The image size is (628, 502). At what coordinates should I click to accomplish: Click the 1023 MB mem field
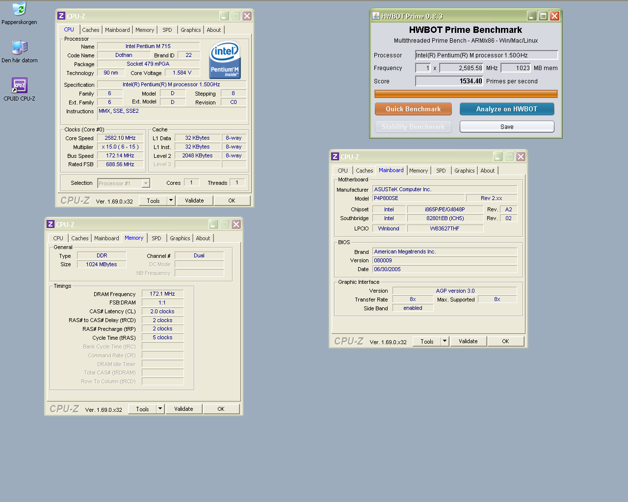coord(516,68)
